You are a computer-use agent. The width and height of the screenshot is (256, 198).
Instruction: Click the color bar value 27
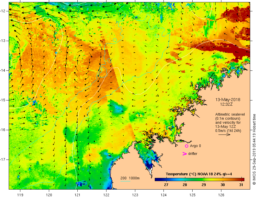(166, 185)
